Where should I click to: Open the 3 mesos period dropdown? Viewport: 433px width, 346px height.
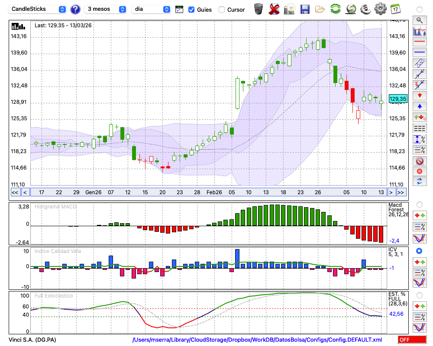[106, 9]
